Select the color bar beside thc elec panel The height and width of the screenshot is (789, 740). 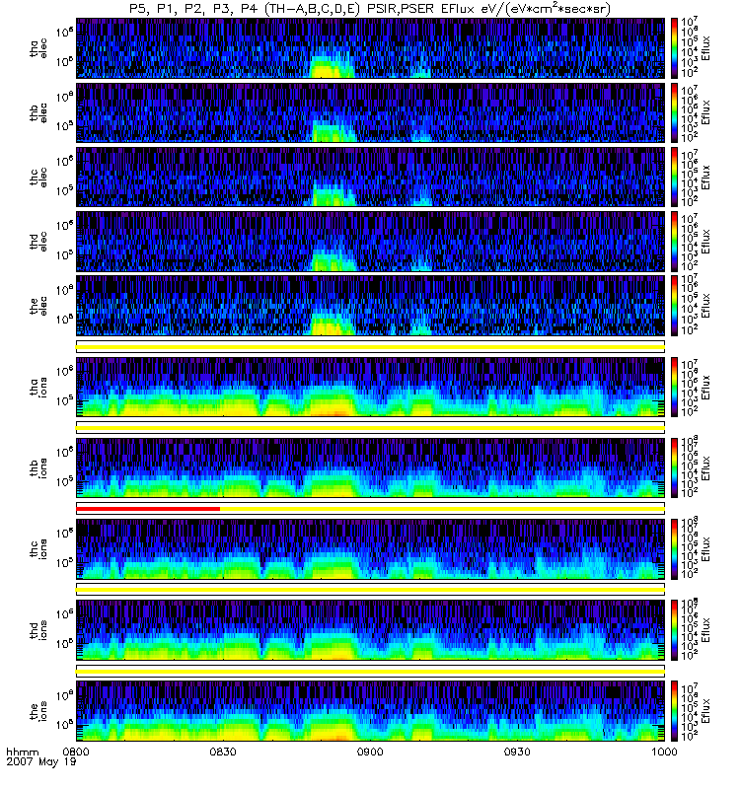tap(675, 176)
